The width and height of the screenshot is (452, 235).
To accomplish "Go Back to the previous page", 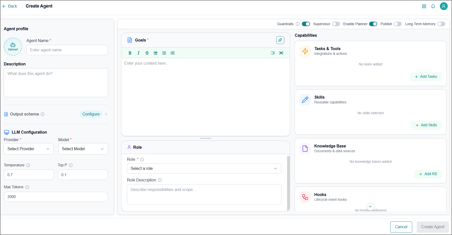I will (10, 6).
